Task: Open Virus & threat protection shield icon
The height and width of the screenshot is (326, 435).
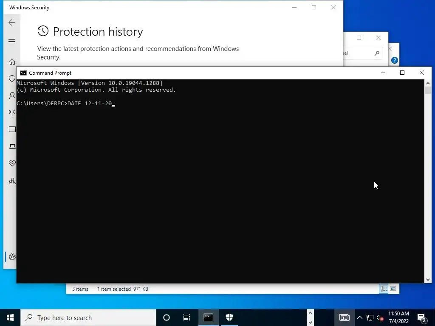Action: 12,79
